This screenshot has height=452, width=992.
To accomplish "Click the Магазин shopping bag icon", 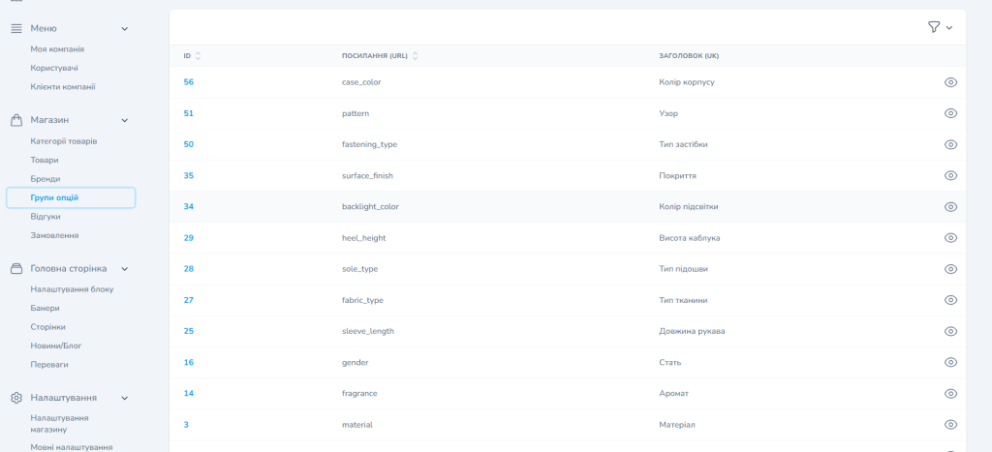I will click(x=16, y=120).
